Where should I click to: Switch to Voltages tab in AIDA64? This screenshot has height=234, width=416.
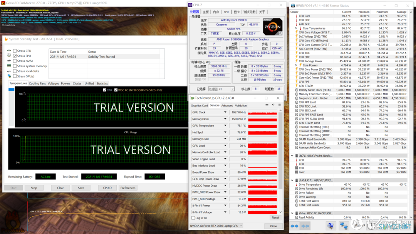(53, 83)
